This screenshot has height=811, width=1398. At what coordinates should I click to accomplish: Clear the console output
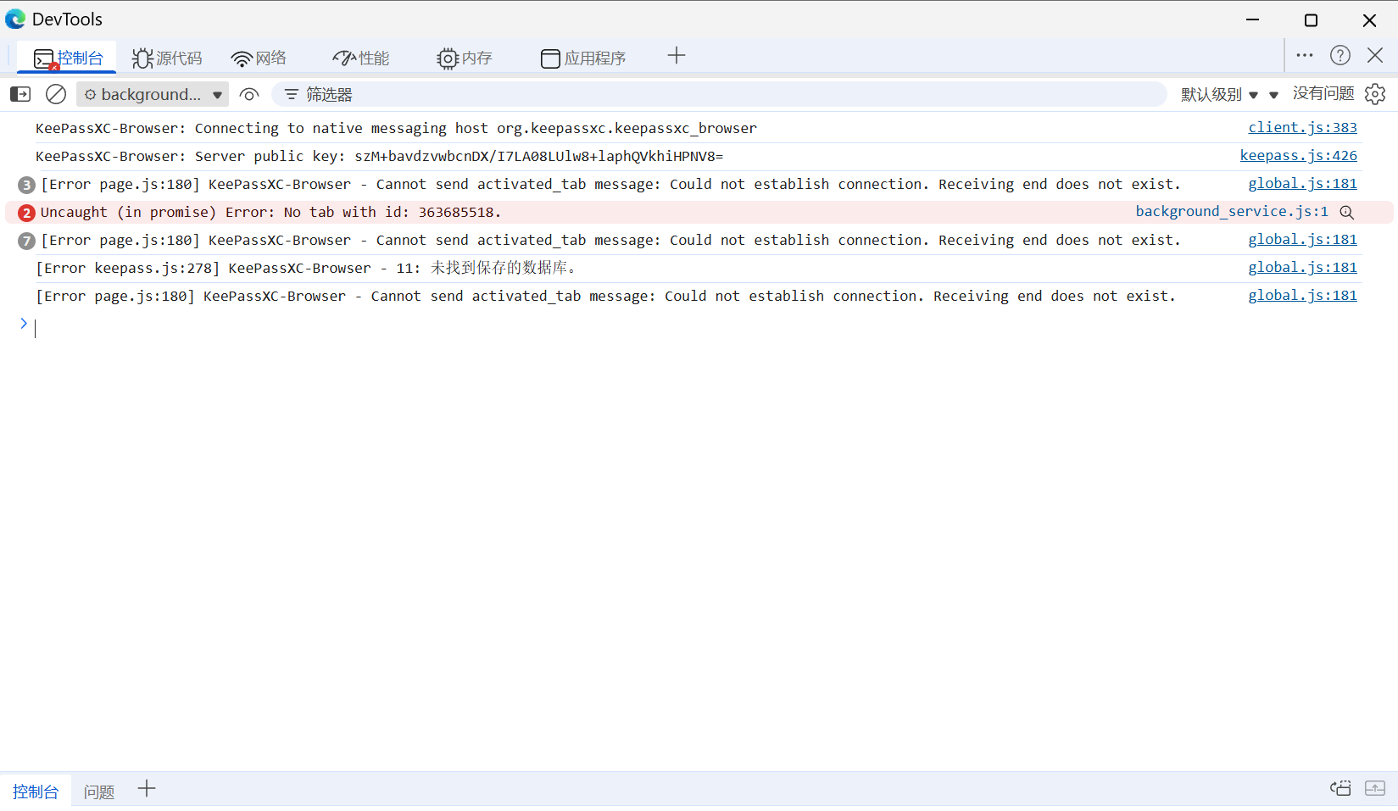(x=56, y=94)
